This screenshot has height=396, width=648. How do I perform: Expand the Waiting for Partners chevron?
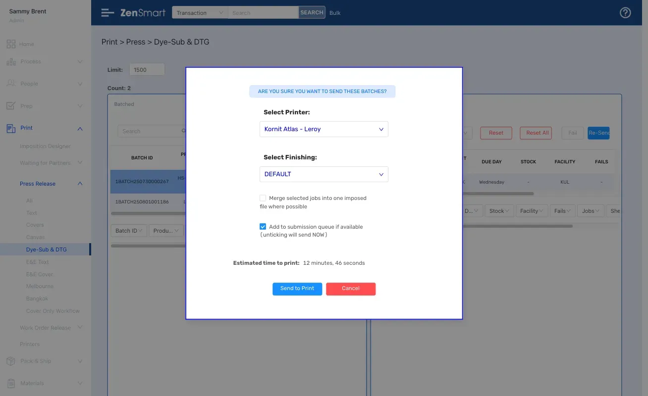pos(80,163)
